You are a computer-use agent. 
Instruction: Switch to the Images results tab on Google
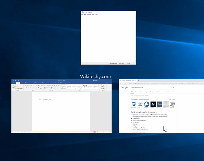click(x=146, y=92)
